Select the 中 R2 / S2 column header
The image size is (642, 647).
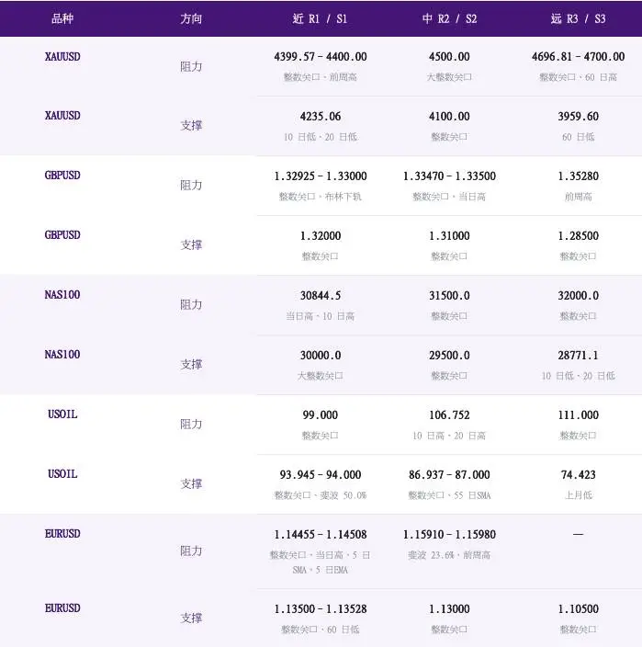tap(449, 18)
